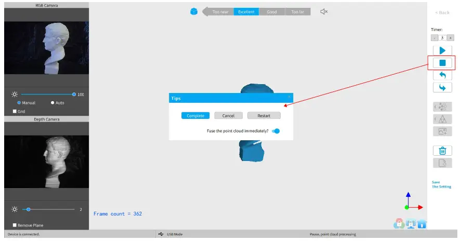This screenshot has height=241, width=461.
Task: Click the home view icon
Action: click(422, 224)
